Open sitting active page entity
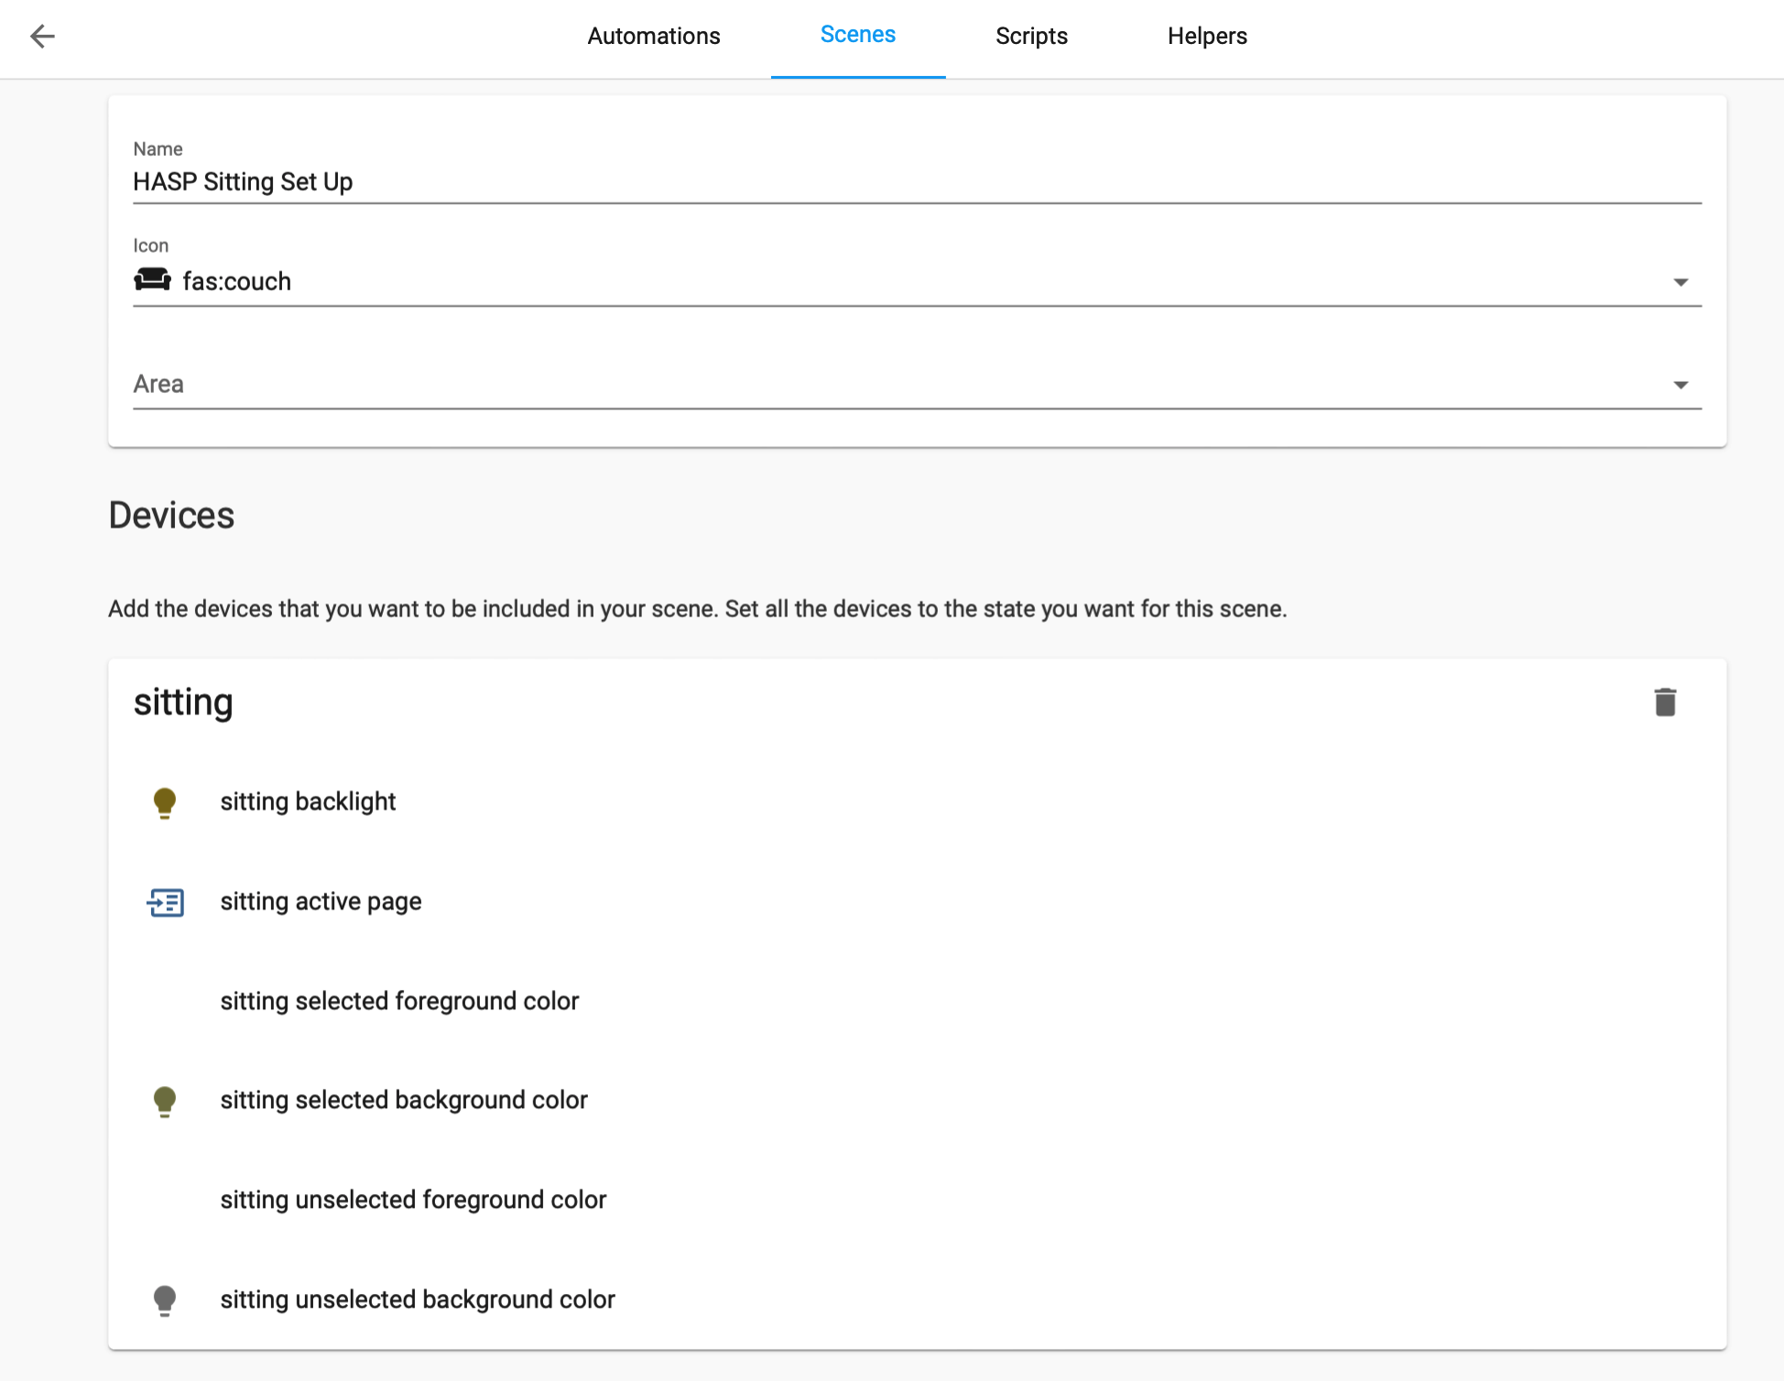Screen dimensions: 1784x1381 [321, 902]
